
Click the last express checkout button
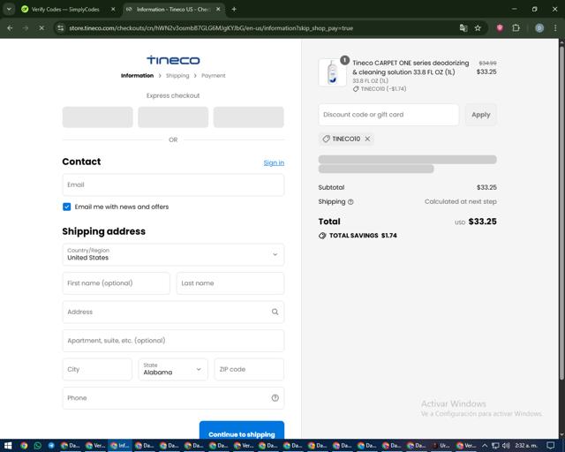249,117
